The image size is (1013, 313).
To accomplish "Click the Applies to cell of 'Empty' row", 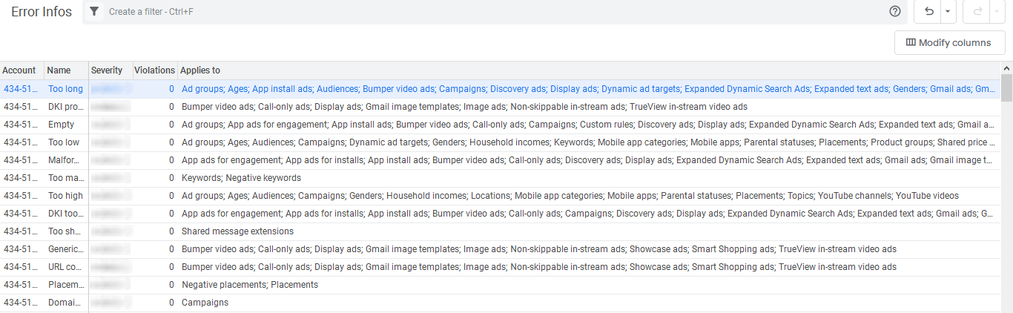I will [590, 125].
